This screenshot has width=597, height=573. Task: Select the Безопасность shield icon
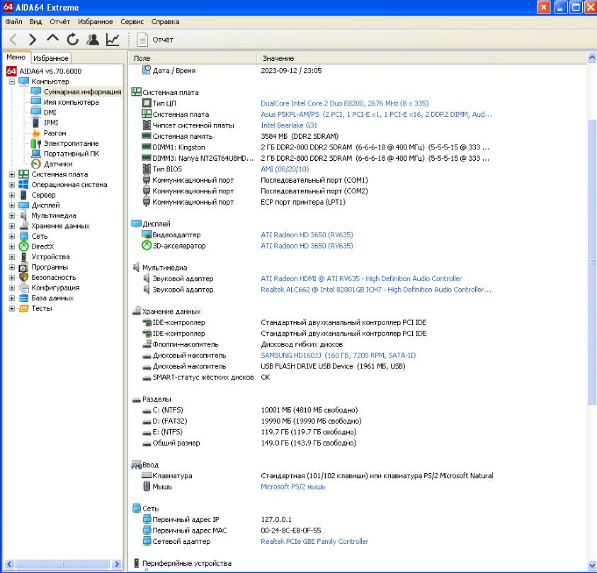(x=23, y=277)
